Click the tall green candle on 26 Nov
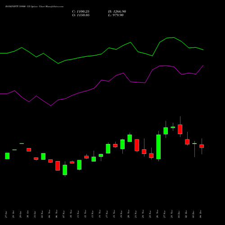This screenshot has height=225, width=225. pos(158,147)
